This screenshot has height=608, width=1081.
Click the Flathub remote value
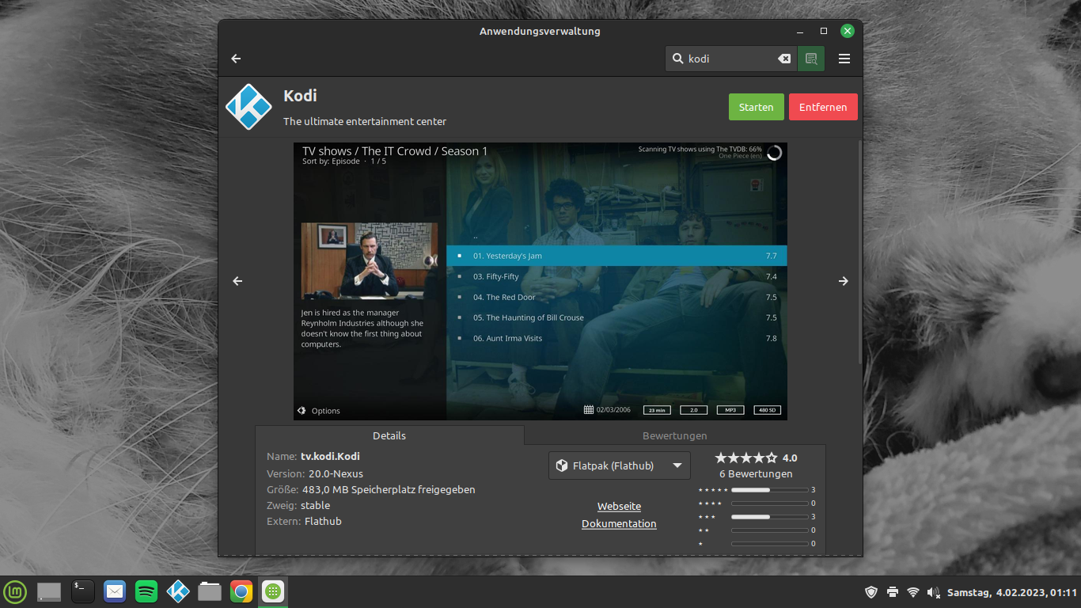pos(323,522)
